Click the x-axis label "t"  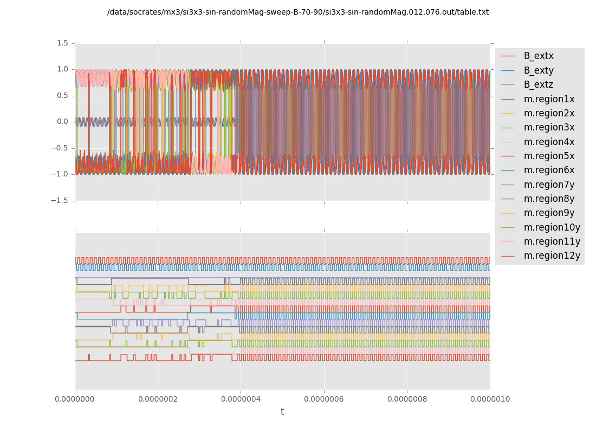(x=282, y=412)
